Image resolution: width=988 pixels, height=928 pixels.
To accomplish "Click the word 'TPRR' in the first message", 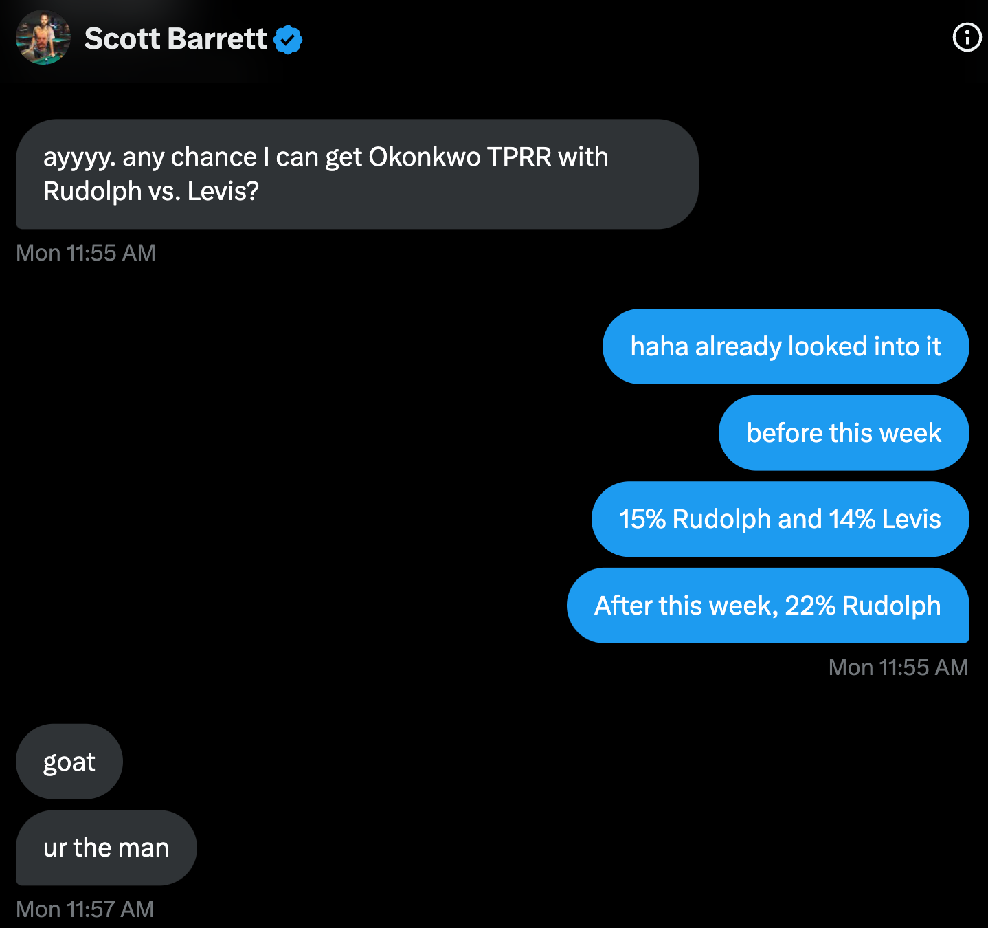I will [519, 157].
